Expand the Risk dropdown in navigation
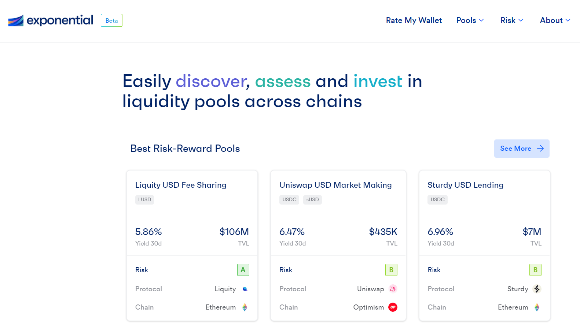Image resolution: width=580 pixels, height=333 pixels. pos(512,20)
